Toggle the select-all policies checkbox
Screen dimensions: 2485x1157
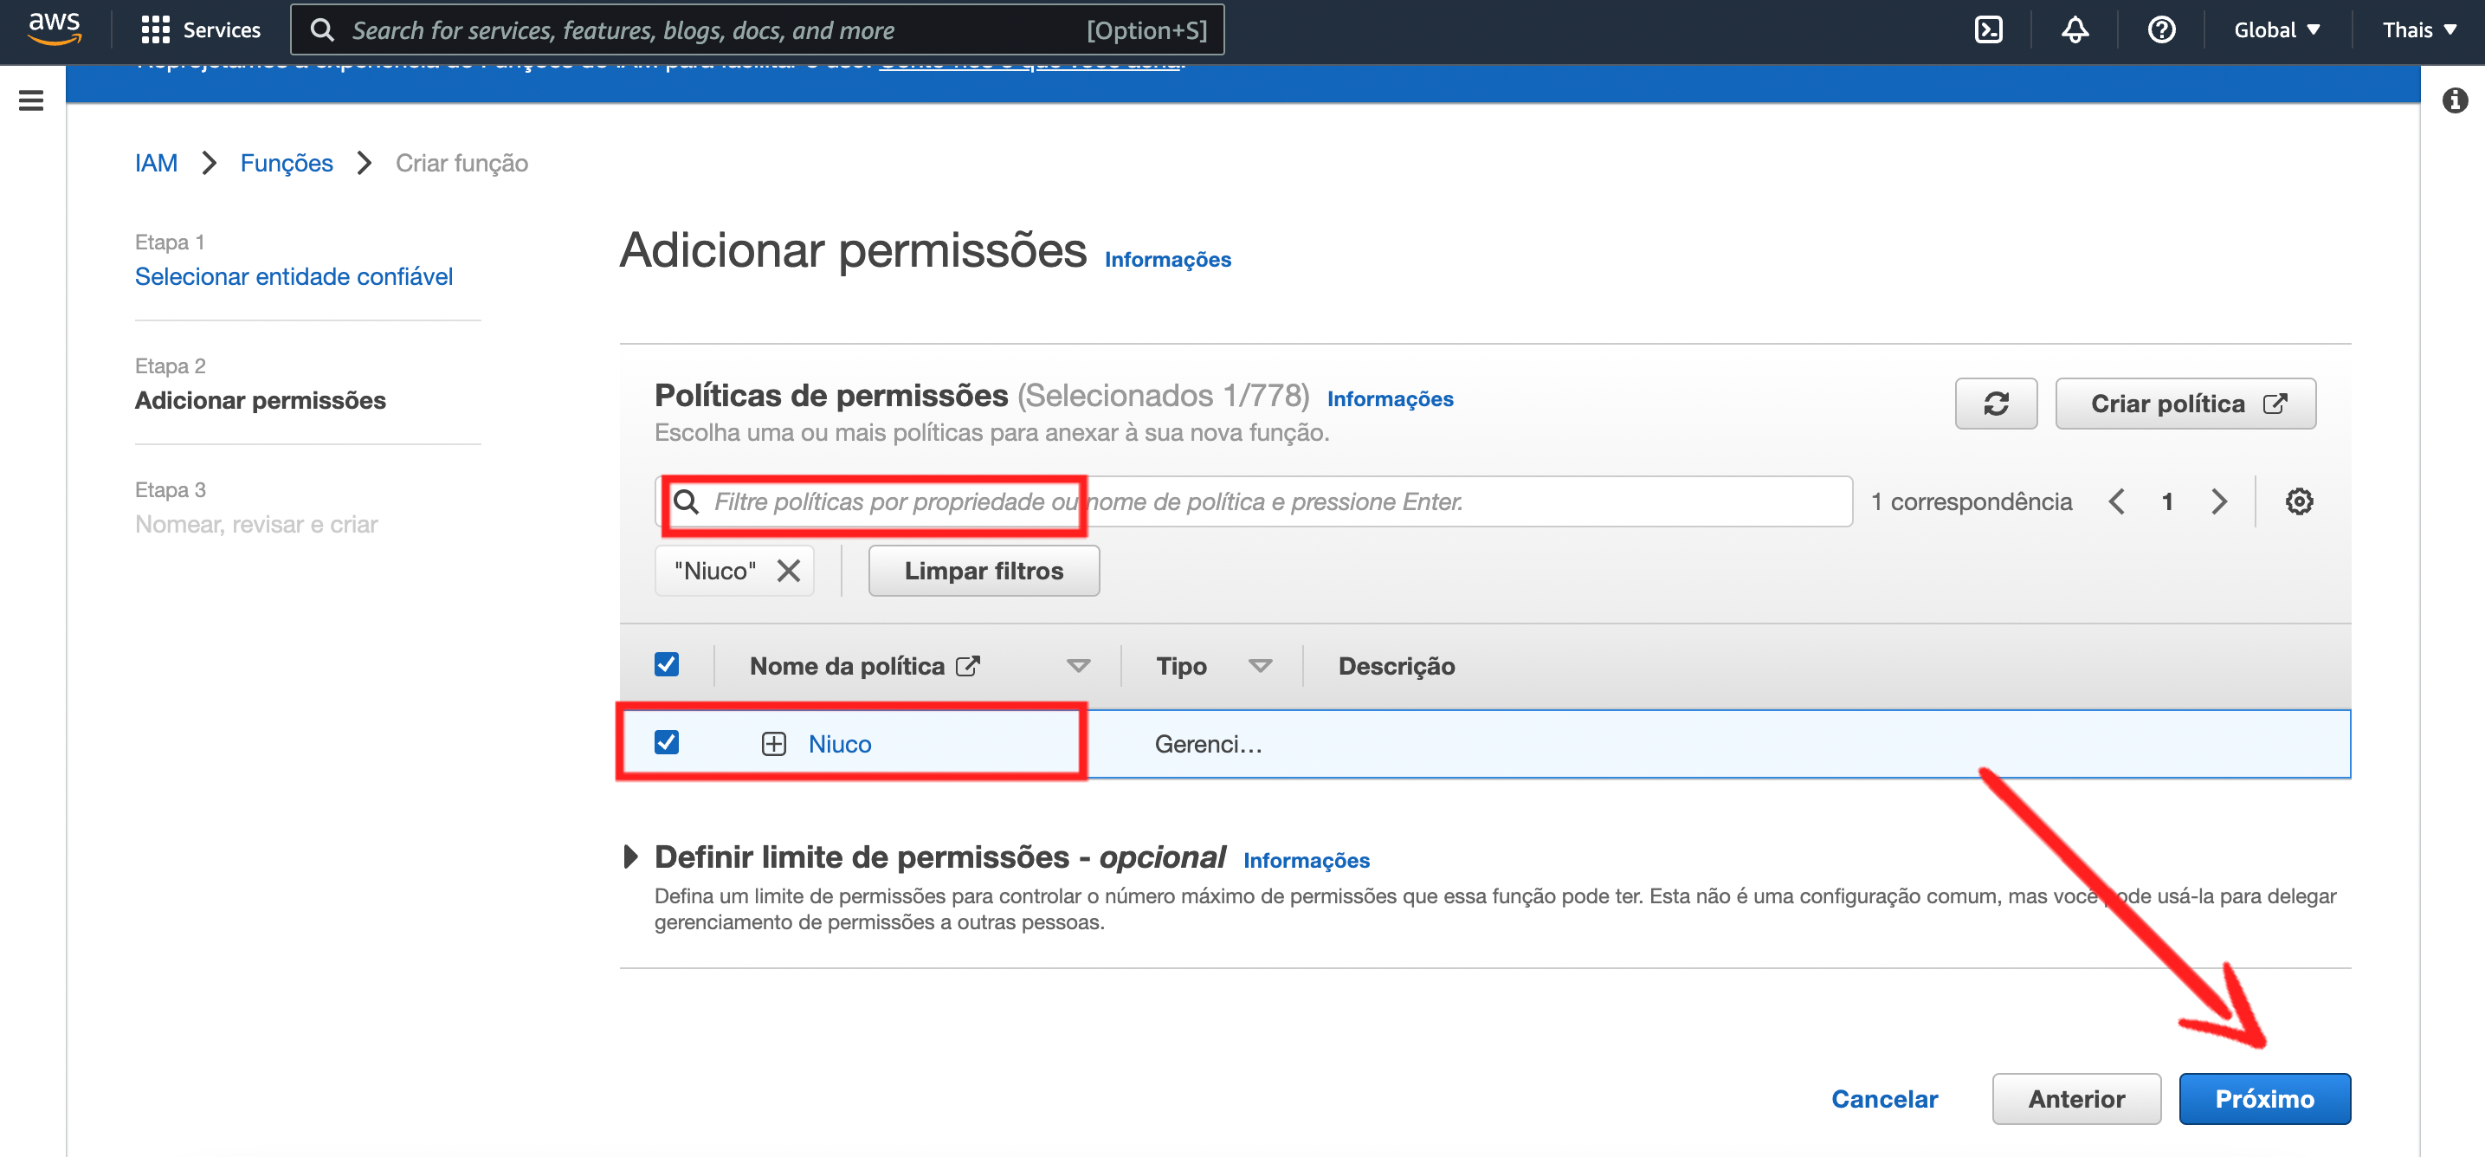coord(666,665)
